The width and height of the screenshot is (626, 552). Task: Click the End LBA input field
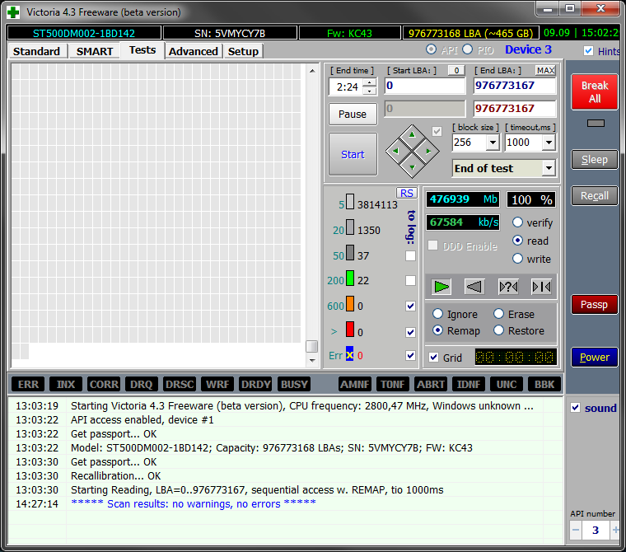click(x=515, y=86)
